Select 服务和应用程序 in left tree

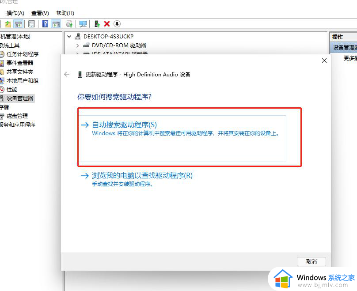18,125
